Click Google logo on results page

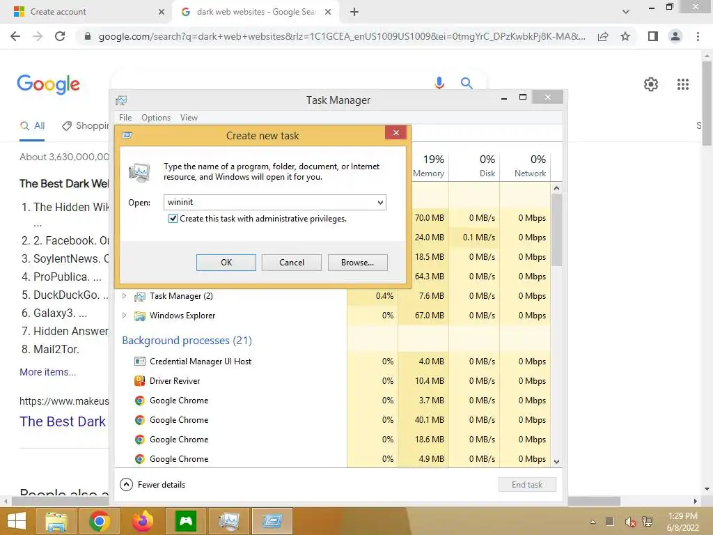coord(48,84)
